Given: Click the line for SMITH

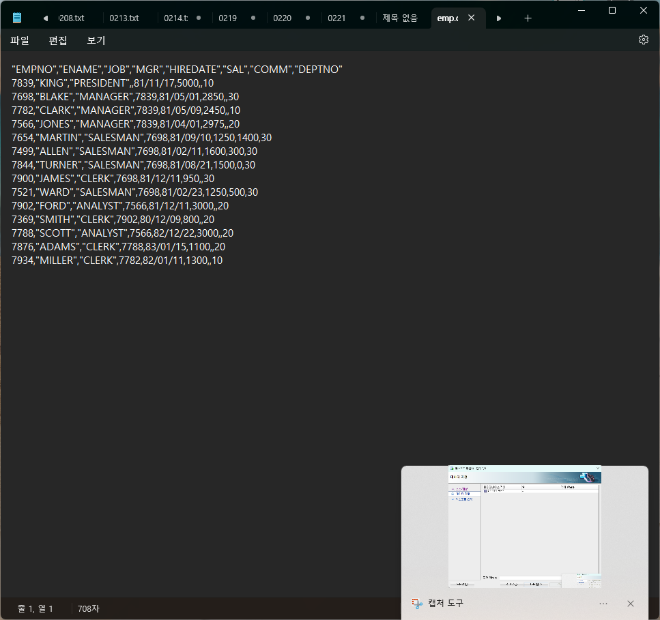Looking at the screenshot, I should pyautogui.click(x=113, y=220).
